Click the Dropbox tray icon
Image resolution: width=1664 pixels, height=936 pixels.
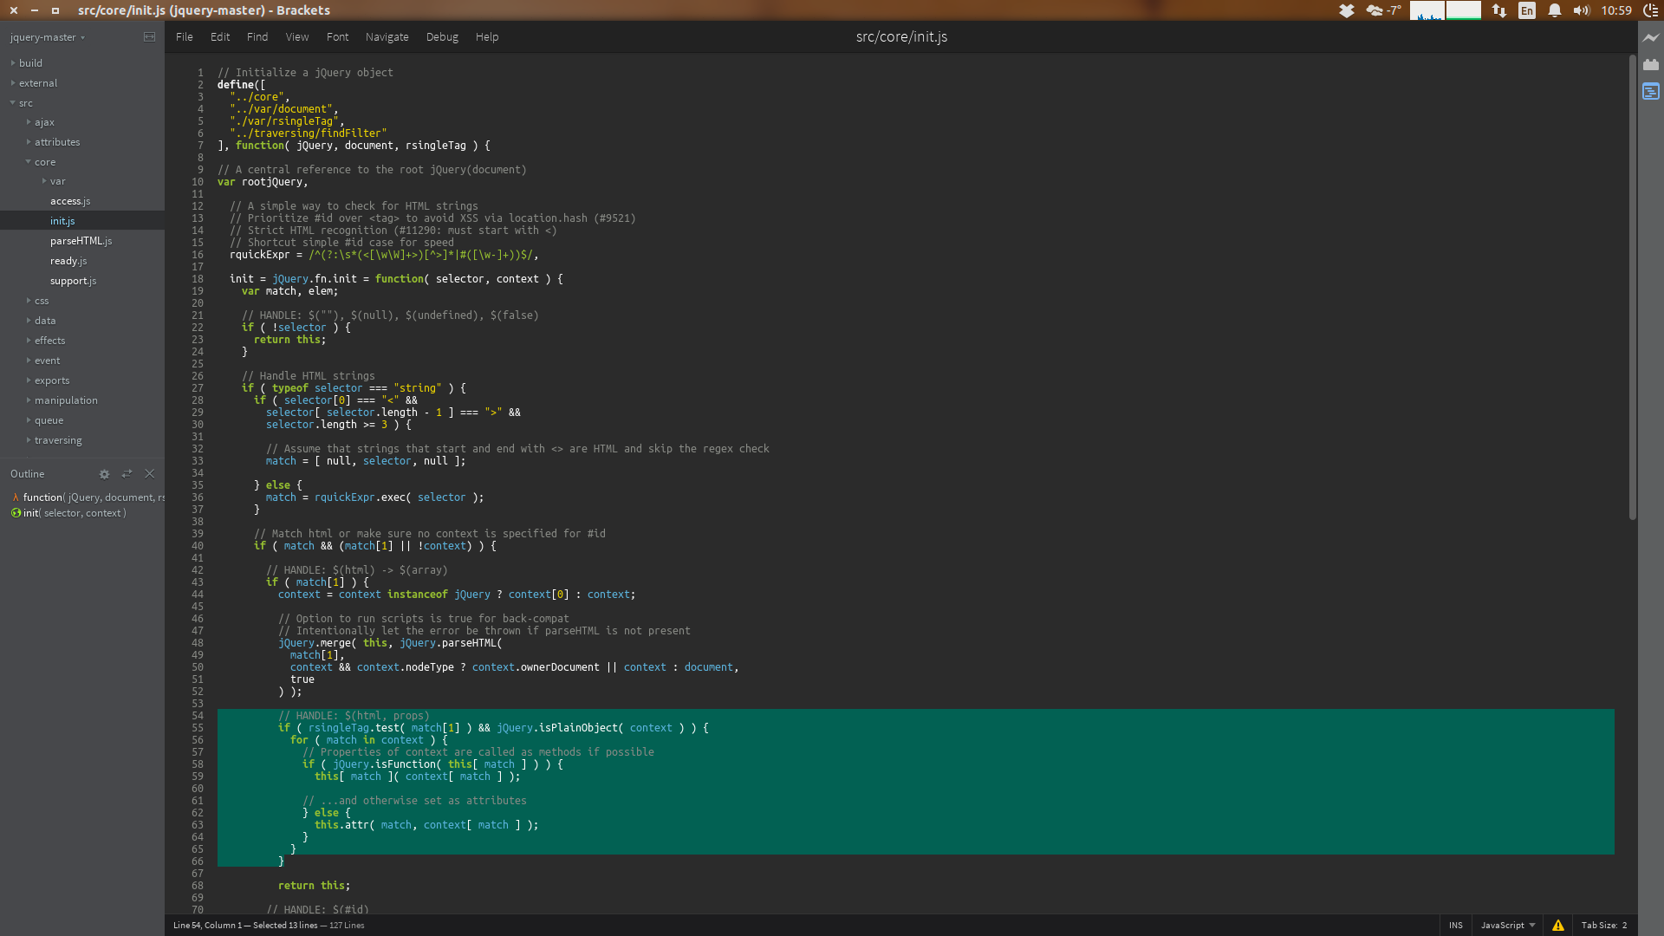pos(1346,10)
